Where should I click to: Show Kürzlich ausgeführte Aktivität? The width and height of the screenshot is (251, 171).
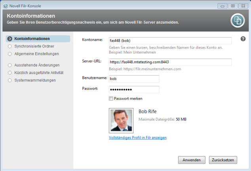(x=39, y=73)
